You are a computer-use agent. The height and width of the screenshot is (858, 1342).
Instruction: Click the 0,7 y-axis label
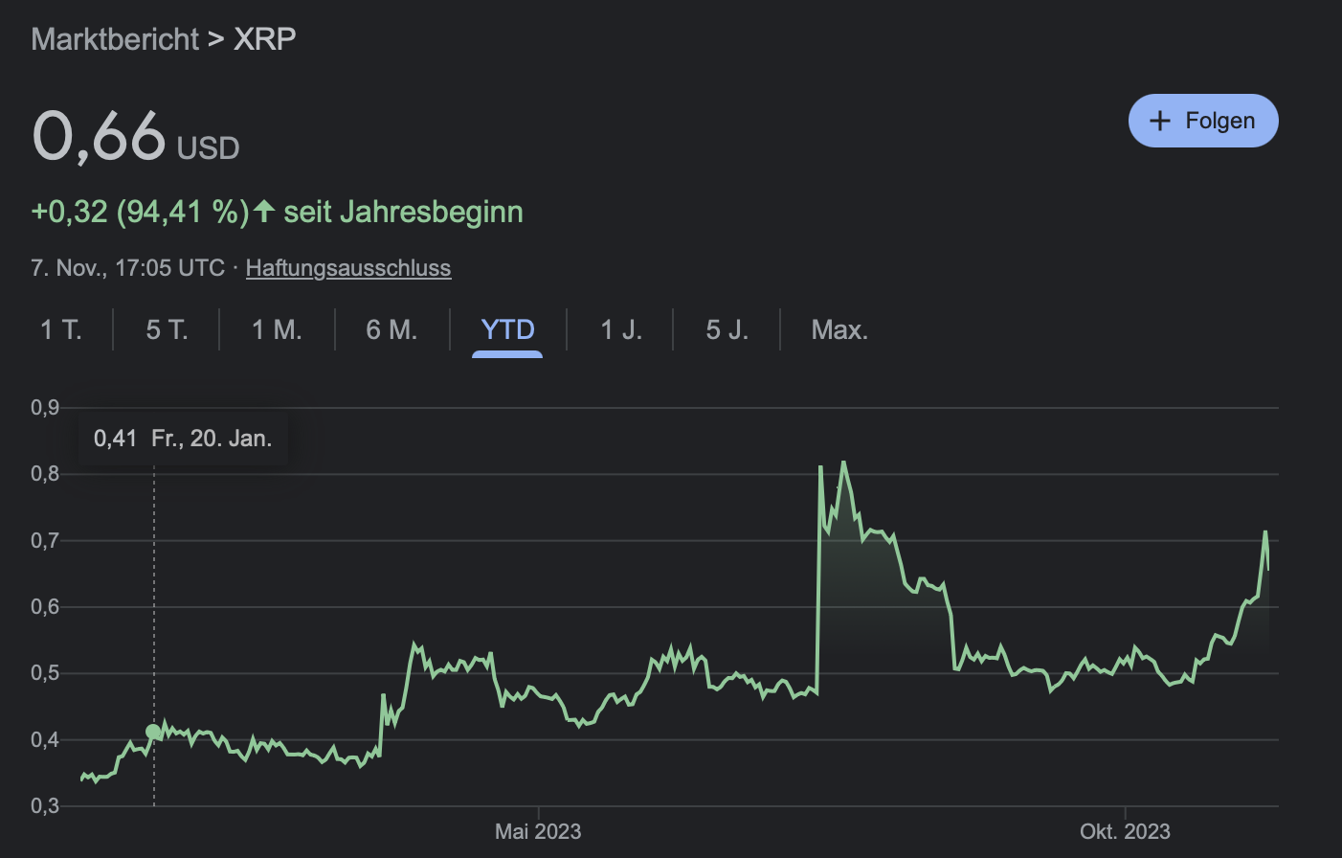tap(45, 541)
